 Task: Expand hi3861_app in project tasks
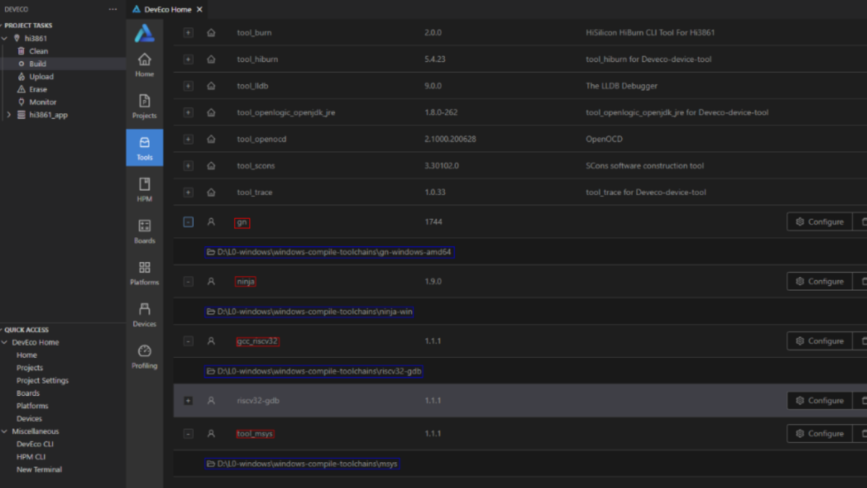point(9,115)
